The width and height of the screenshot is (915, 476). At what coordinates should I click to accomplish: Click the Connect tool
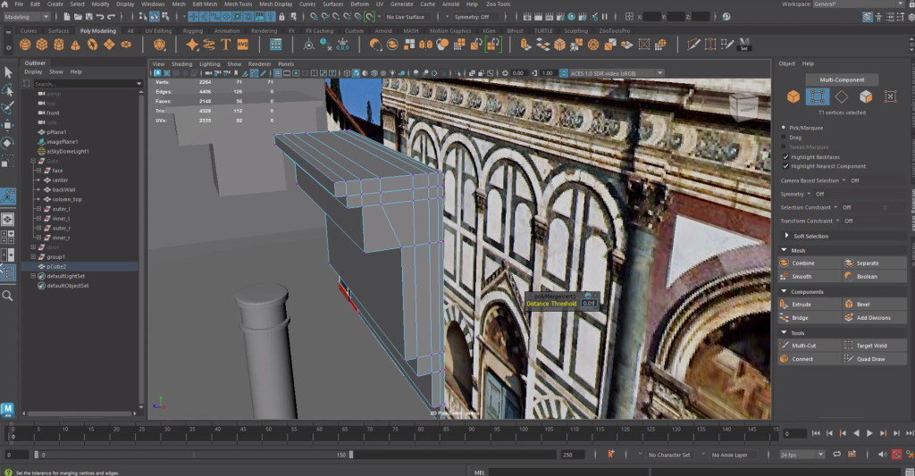pyautogui.click(x=810, y=359)
